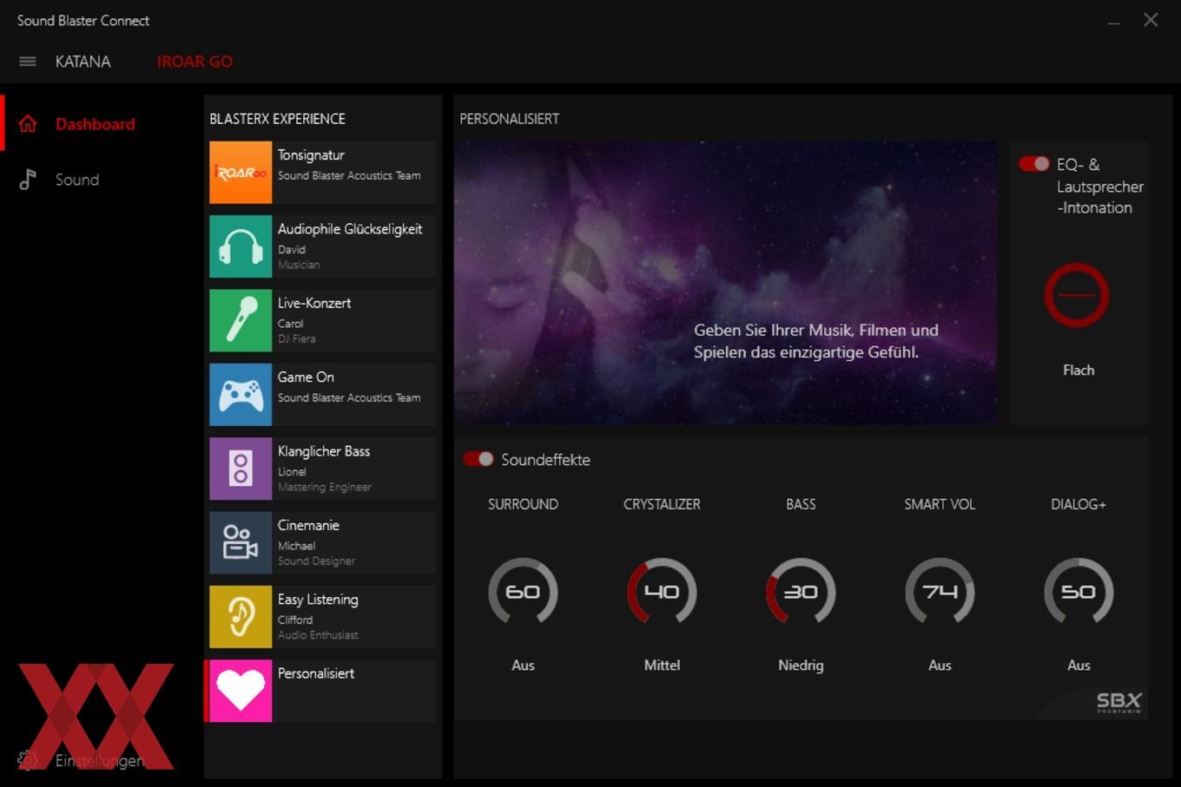Screen dimensions: 1181x787
Task: Click the Aus status under Smart Vol
Action: pos(940,666)
